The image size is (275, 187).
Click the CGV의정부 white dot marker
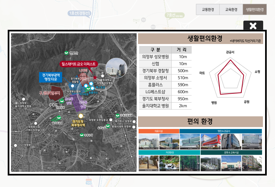tap(15, 145)
